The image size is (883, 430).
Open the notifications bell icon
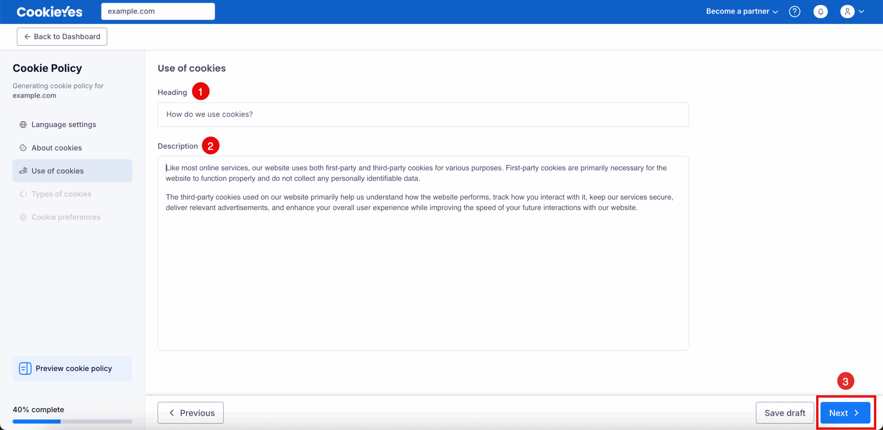pos(821,11)
